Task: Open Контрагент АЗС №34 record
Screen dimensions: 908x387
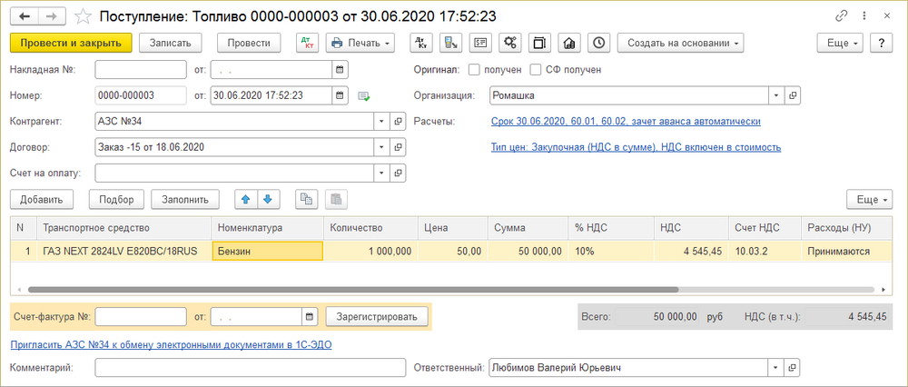Action: [x=398, y=121]
